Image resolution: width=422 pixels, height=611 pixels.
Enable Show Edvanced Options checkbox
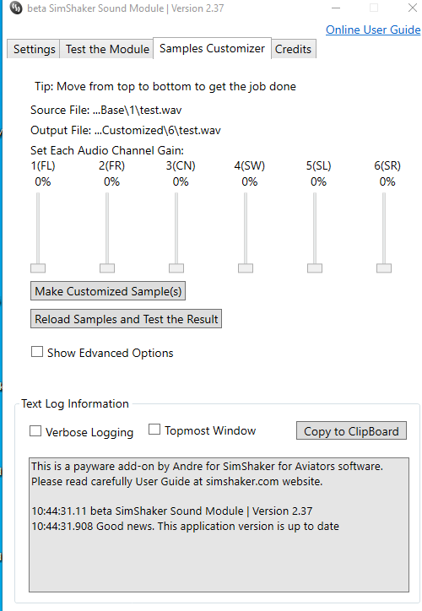[x=37, y=352]
